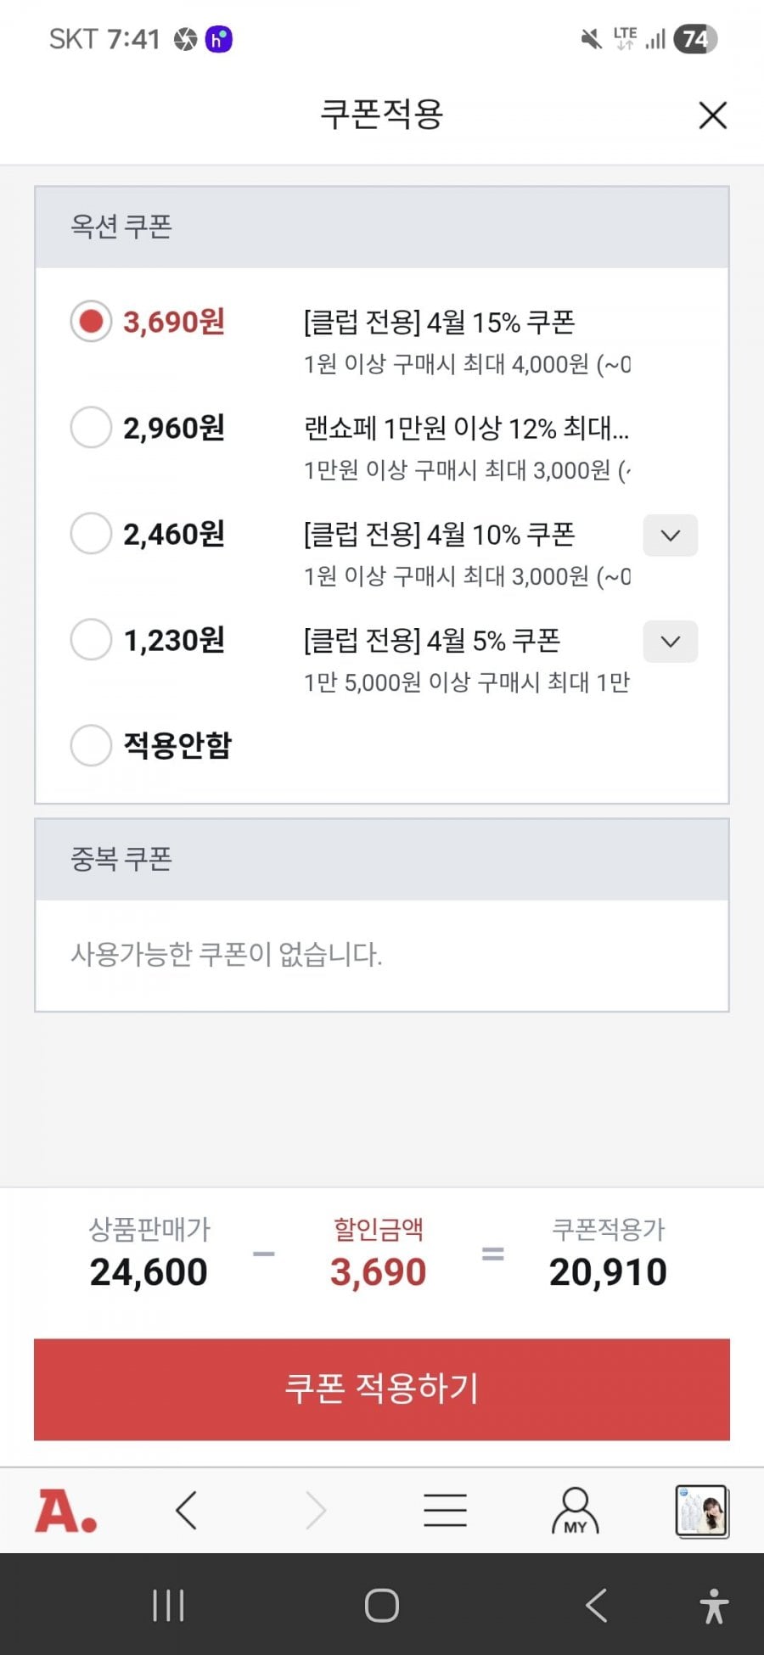This screenshot has width=764, height=1655.
Task: Choose the 적용안함 no-coupon option
Action: [x=91, y=744]
